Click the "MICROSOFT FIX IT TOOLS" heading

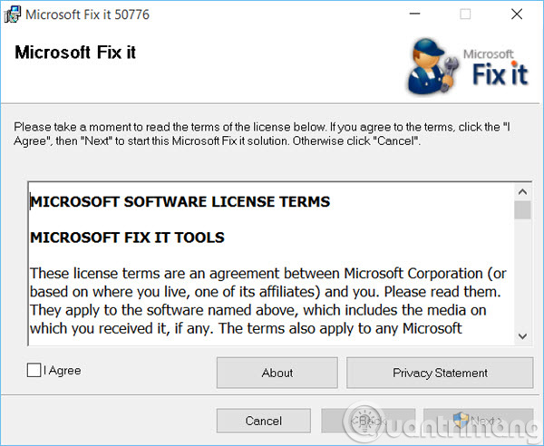pyautogui.click(x=127, y=238)
